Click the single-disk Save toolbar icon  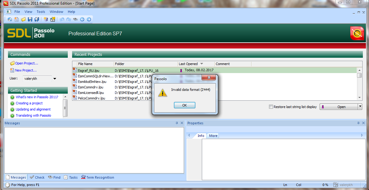pyautogui.click(x=30, y=19)
